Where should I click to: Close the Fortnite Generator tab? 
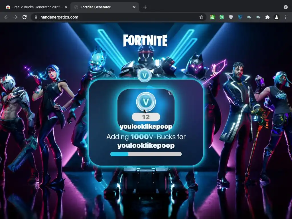[x=134, y=7]
